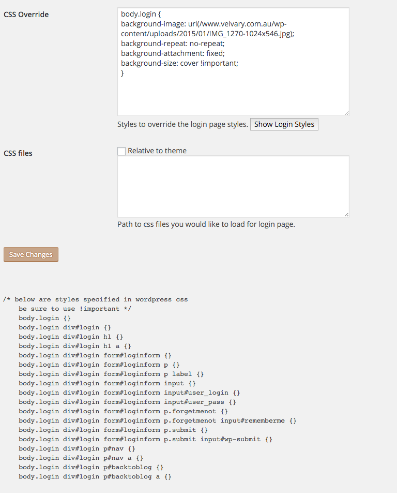Click the resize grip of CSS Override textarea
This screenshot has width=397, height=493.
pos(346,113)
